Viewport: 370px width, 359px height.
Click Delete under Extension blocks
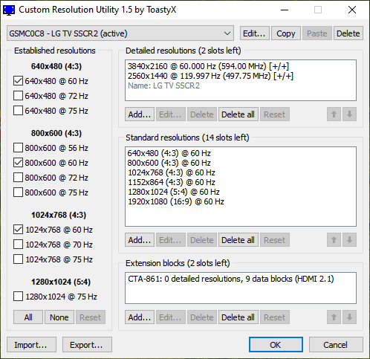click(202, 317)
